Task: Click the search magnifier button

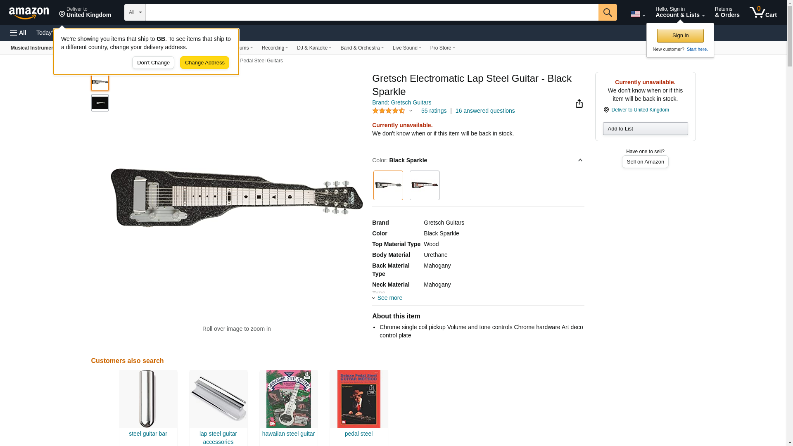Action: tap(607, 12)
